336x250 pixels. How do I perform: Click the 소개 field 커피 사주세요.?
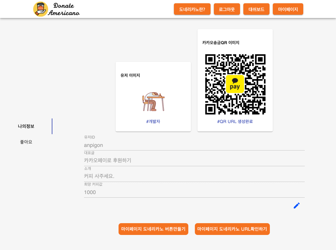[x=194, y=176]
